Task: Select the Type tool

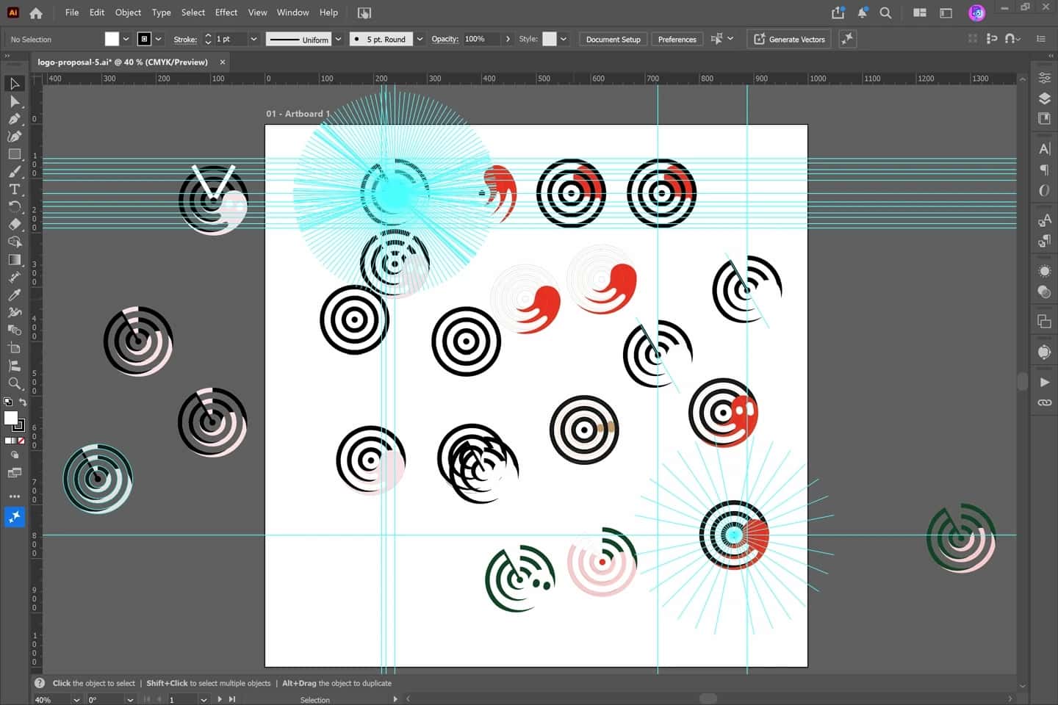Action: pos(14,189)
